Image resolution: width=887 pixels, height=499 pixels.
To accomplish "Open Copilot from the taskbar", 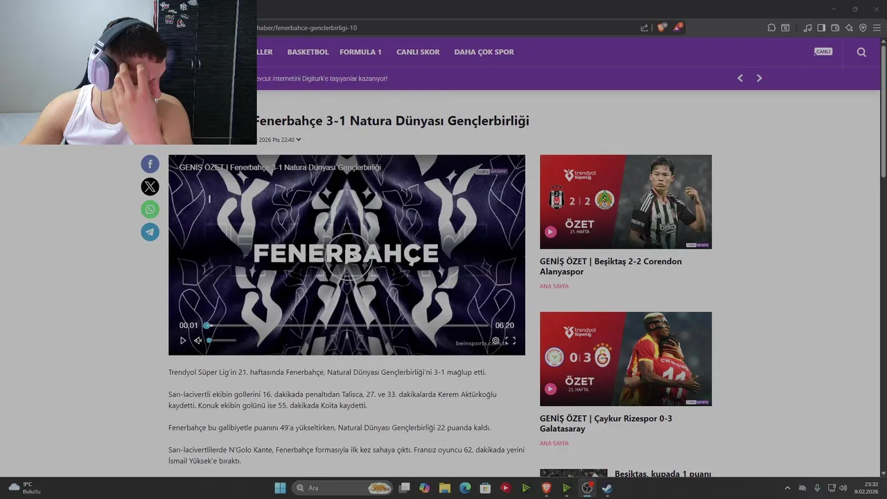I will 425,488.
